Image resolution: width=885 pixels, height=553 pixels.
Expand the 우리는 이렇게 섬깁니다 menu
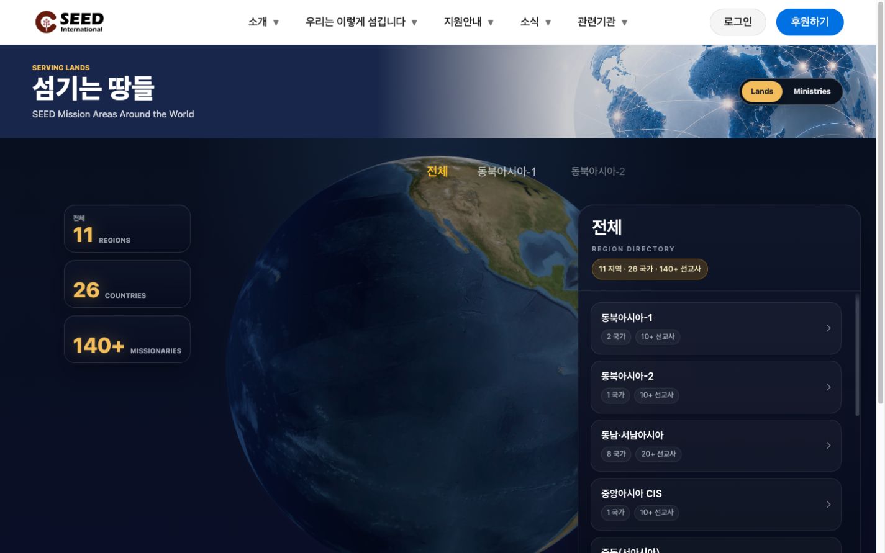click(x=361, y=22)
